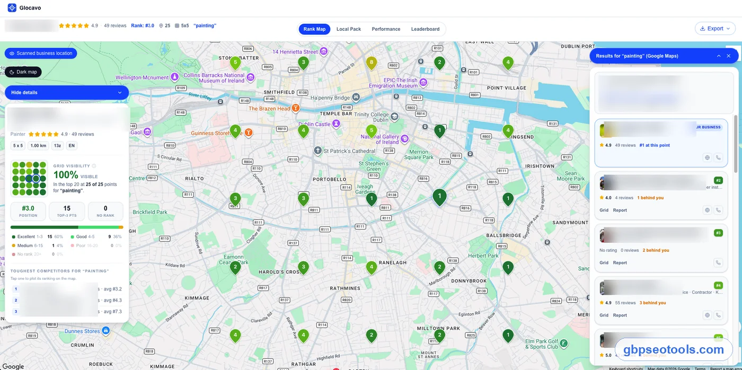This screenshot has width=742, height=370.
Task: Click the Guinness Storehouse map marker icon
Action: point(248,132)
